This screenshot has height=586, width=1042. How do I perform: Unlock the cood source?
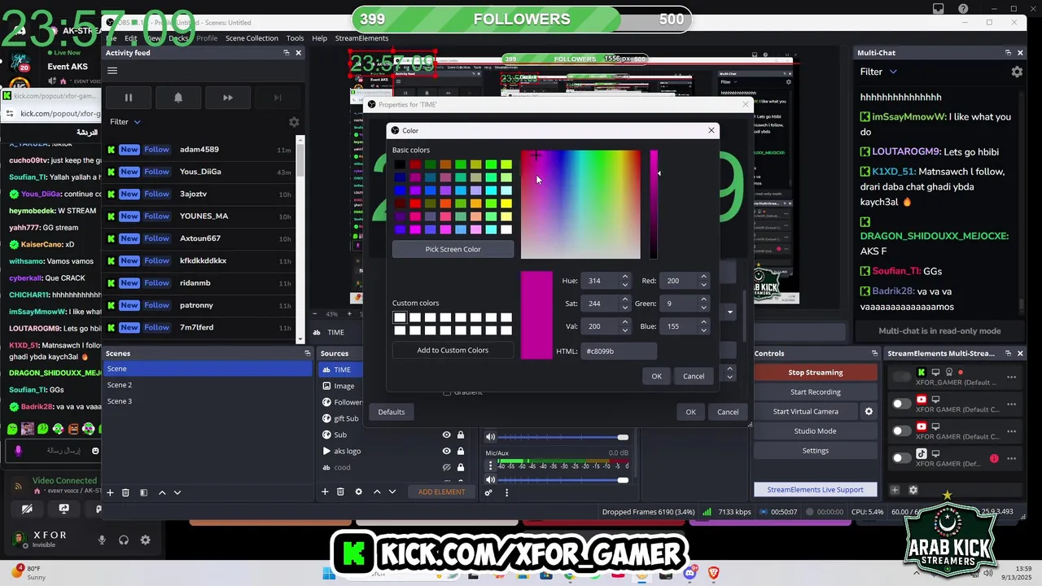pos(461,467)
